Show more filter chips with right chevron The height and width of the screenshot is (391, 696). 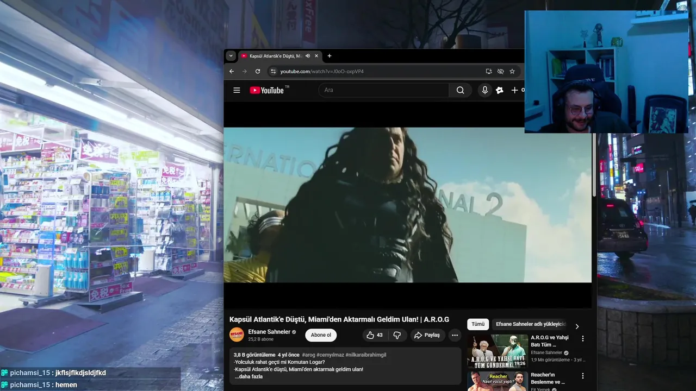tap(577, 326)
